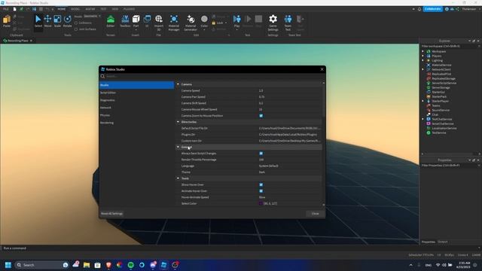This screenshot has height=271, width=482.
Task: Click the Filter workspace field in Explorer
Action: click(x=450, y=46)
